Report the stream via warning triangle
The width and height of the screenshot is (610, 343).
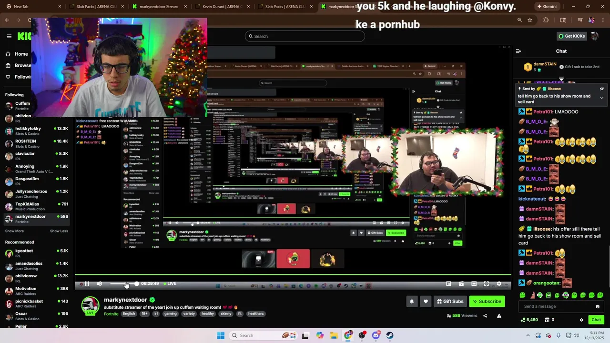click(x=499, y=316)
